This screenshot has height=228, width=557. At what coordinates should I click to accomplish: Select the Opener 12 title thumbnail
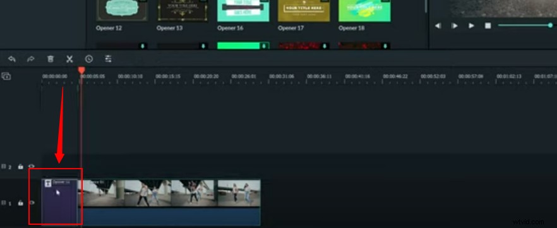(x=123, y=11)
